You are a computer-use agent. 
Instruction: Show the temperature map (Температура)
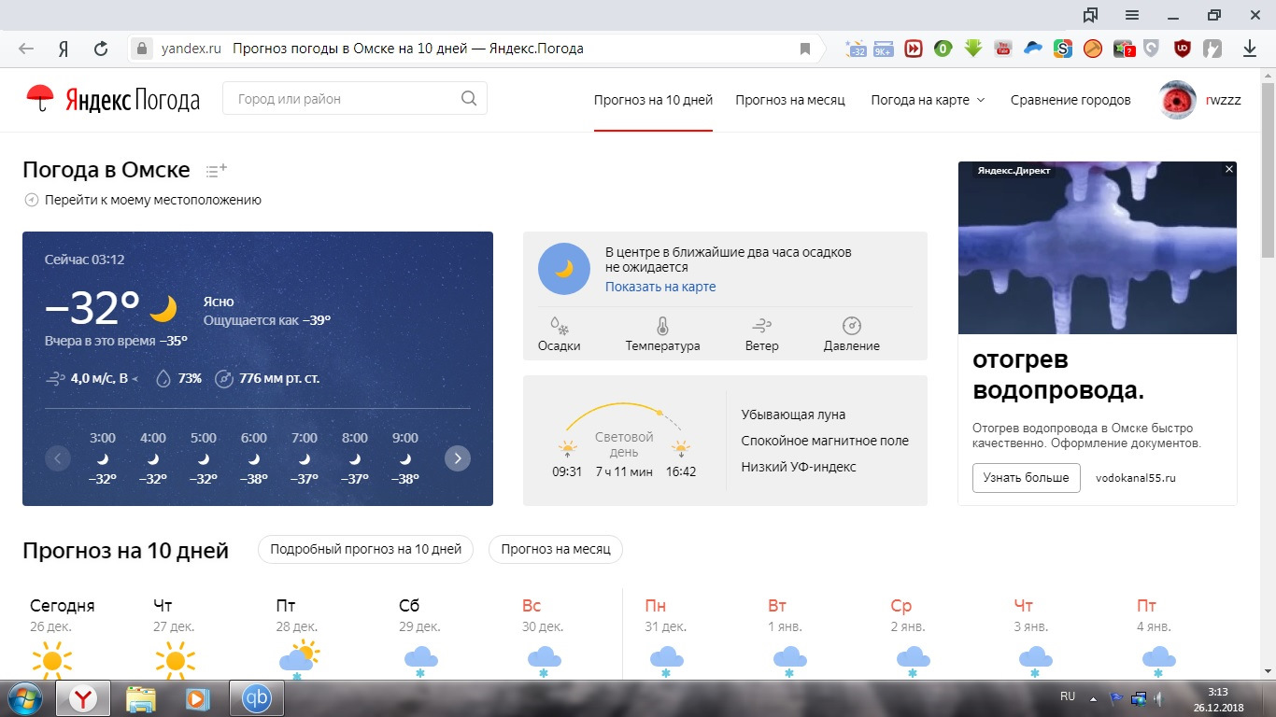(662, 334)
